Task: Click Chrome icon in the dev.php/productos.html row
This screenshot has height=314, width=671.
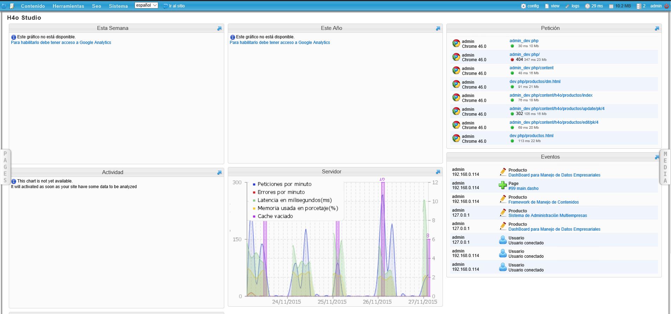Action: (x=456, y=138)
